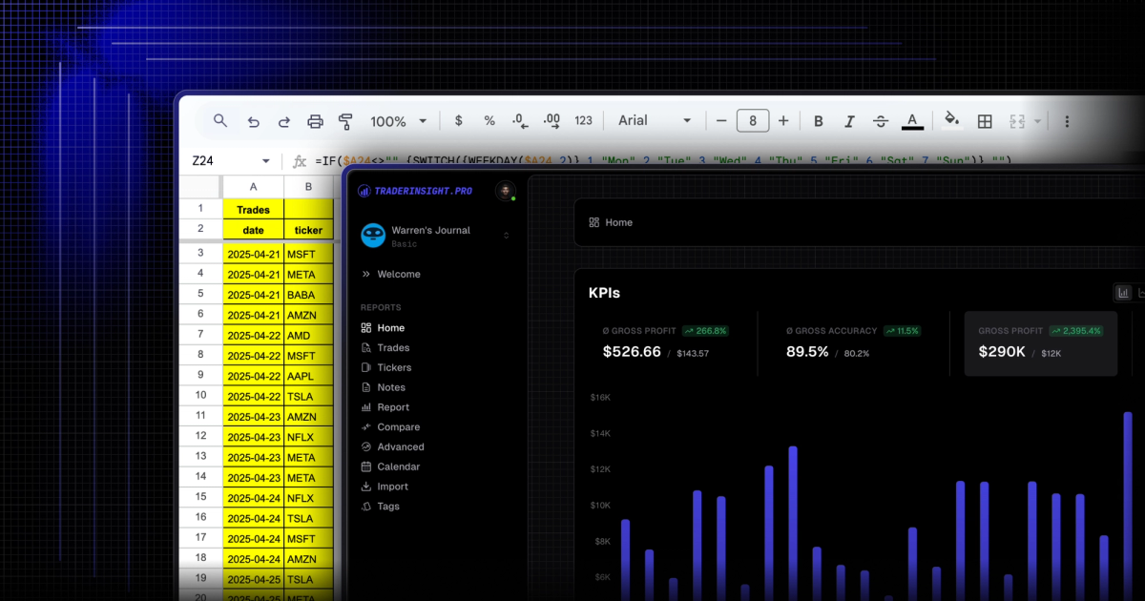This screenshot has height=601, width=1145.
Task: Activate the paint format roller tool
Action: (x=345, y=121)
